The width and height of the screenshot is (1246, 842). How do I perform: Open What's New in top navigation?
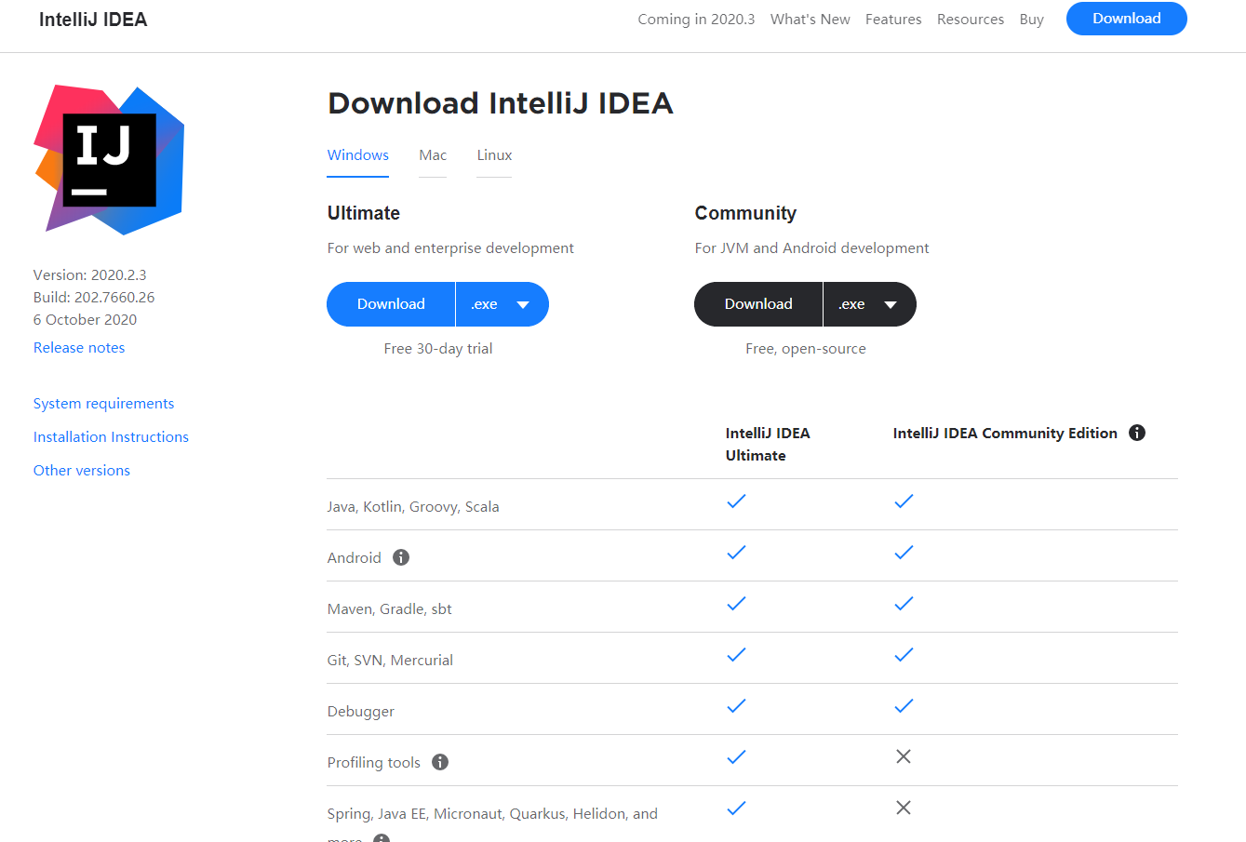tap(811, 20)
